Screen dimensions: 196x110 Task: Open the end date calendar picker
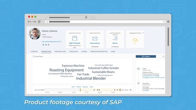131,90
